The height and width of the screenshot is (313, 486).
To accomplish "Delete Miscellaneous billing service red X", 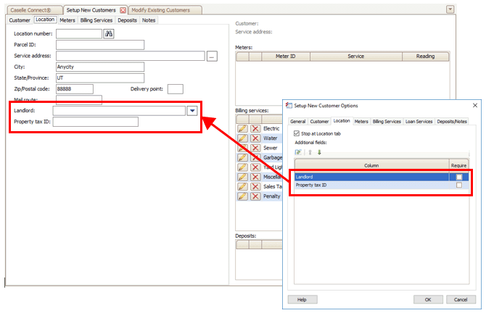I will click(x=255, y=177).
